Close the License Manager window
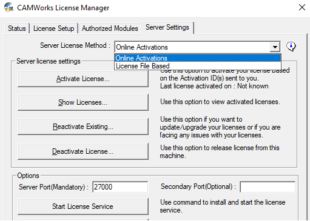310x221 pixels. coord(302,7)
